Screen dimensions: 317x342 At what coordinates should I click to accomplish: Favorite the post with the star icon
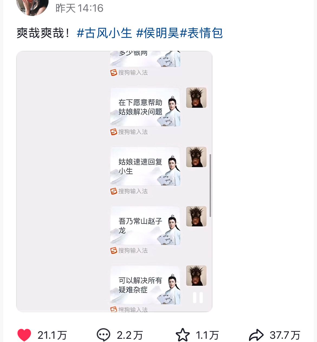tap(183, 335)
